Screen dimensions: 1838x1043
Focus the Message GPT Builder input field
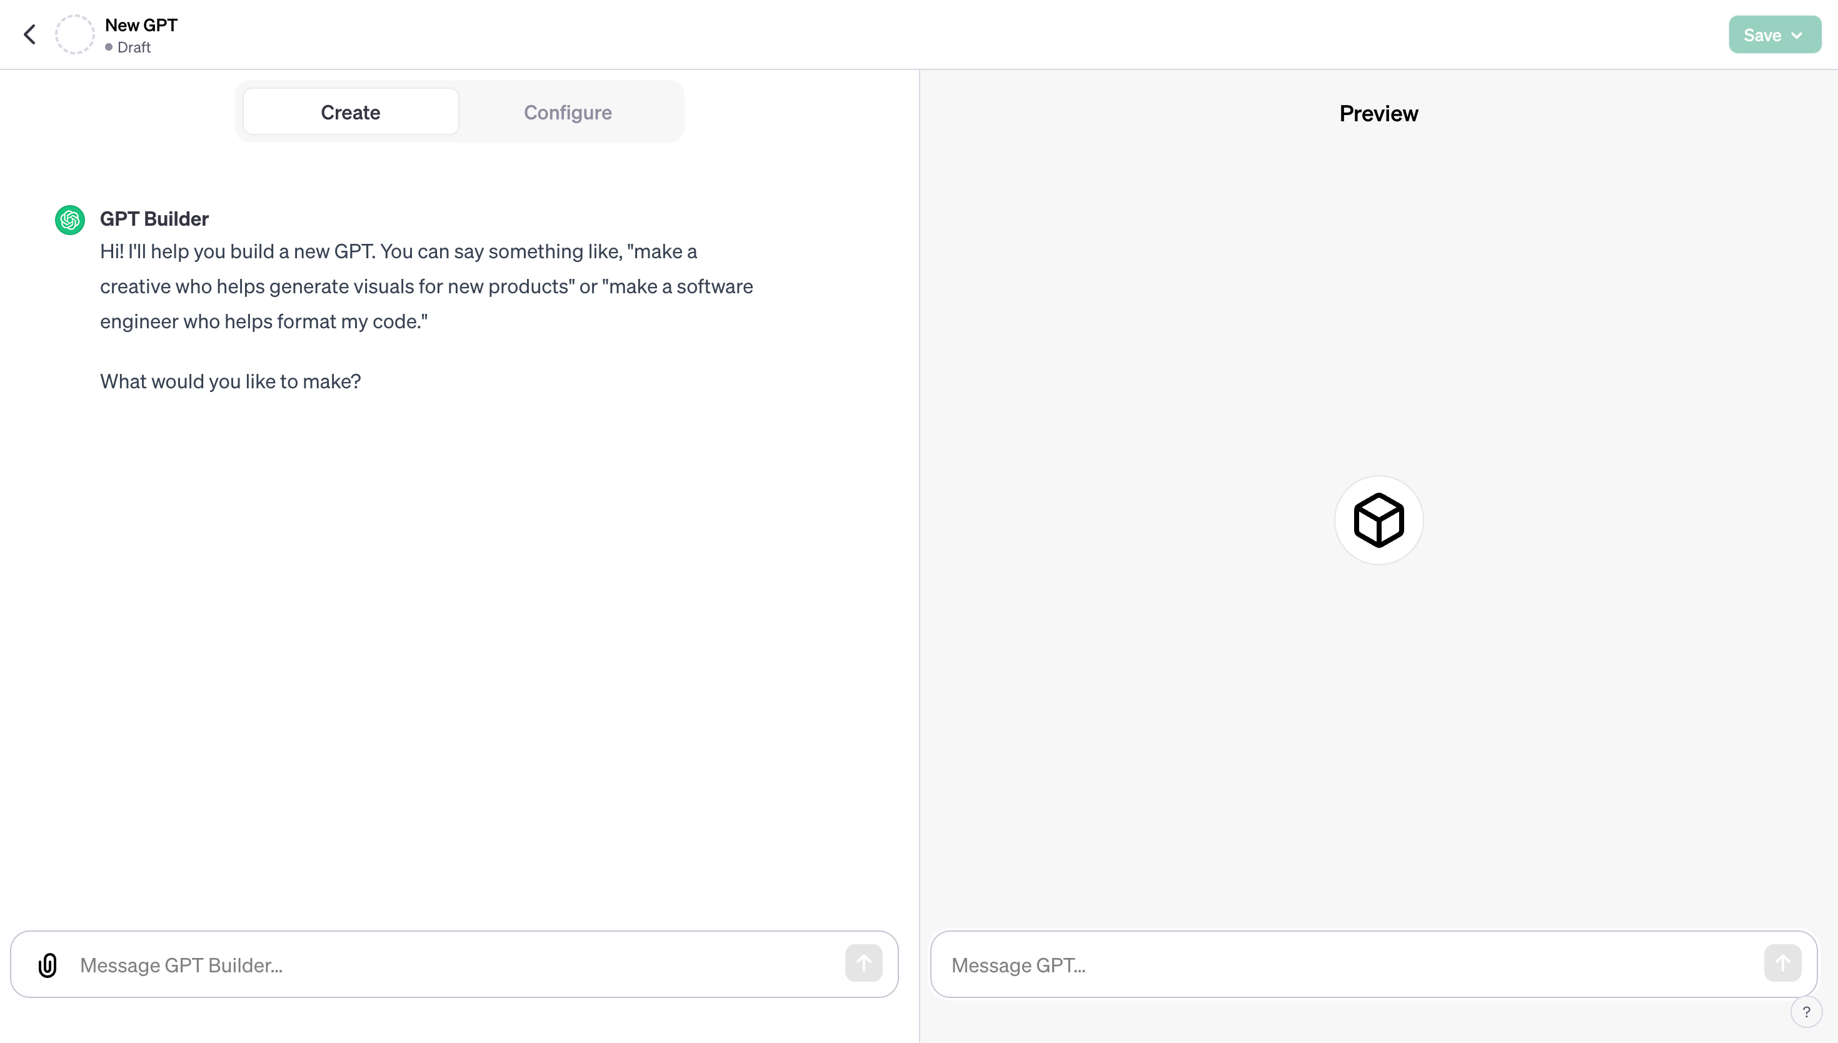(x=458, y=965)
